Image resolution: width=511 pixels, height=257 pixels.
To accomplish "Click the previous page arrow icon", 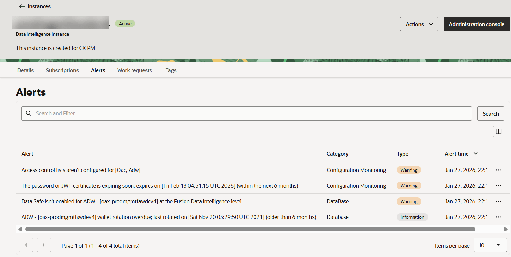I will pos(26,245).
